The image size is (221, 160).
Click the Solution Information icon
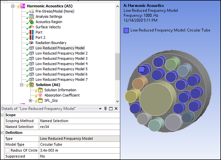40,90
